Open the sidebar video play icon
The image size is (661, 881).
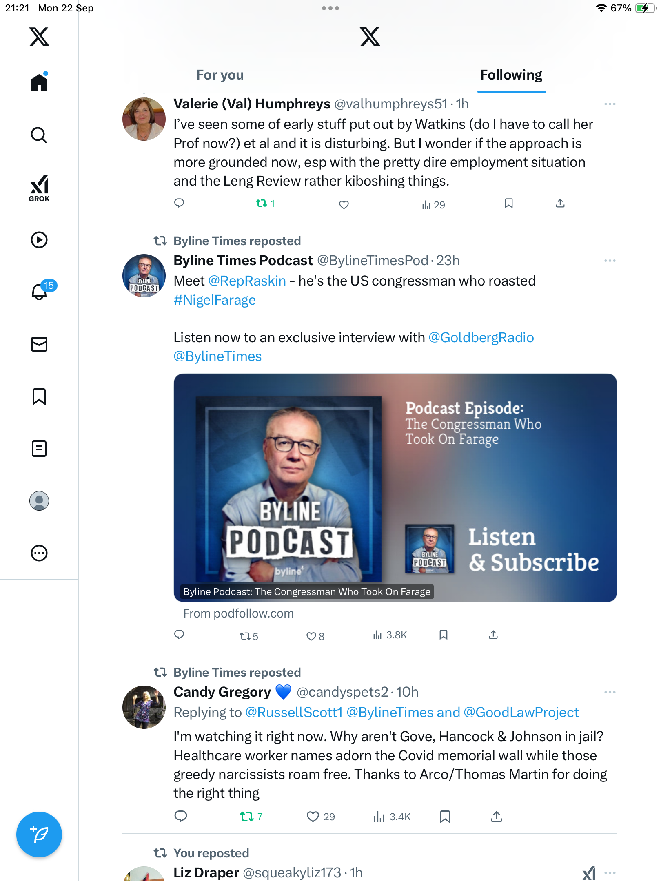click(x=39, y=240)
